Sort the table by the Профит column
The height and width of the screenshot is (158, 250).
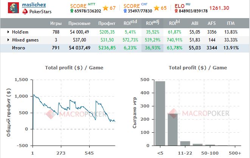(x=106, y=23)
